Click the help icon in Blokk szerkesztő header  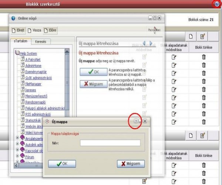[217, 4]
